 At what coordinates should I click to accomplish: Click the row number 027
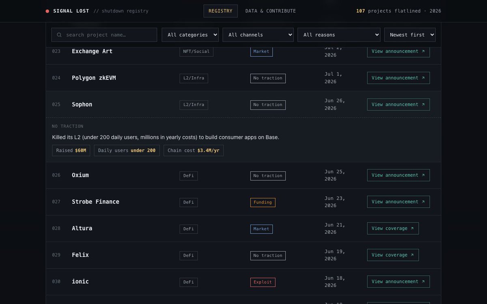(56, 202)
